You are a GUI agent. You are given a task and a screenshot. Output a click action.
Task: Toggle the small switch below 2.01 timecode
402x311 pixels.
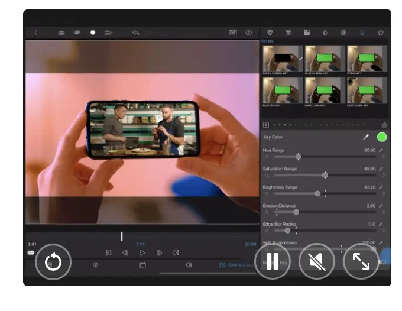coord(31,252)
